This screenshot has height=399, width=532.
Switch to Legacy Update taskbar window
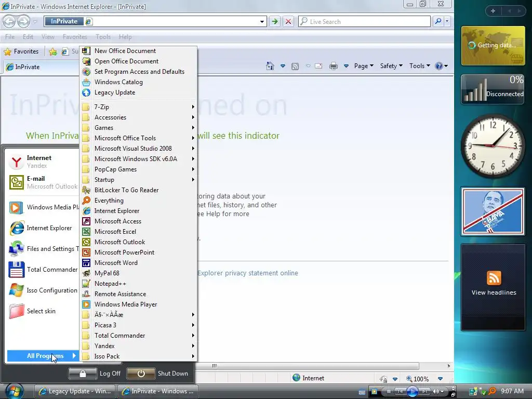(x=75, y=391)
